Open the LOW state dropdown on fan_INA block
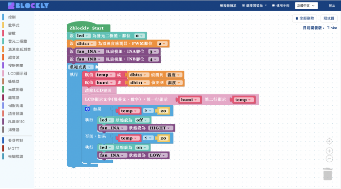Image resolution: width=341 pixels, height=189 pixels. point(158,155)
